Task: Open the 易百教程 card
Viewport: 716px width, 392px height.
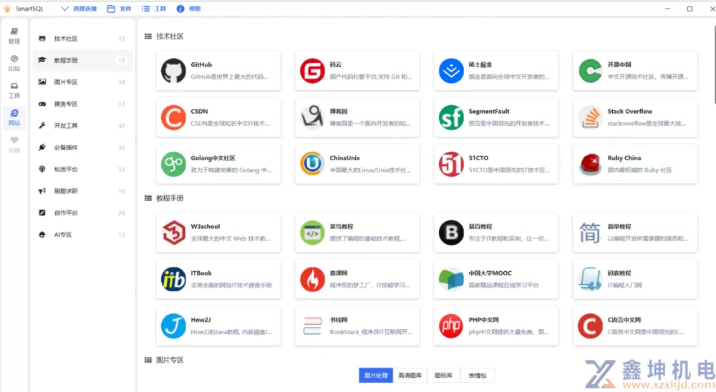Action: click(496, 232)
